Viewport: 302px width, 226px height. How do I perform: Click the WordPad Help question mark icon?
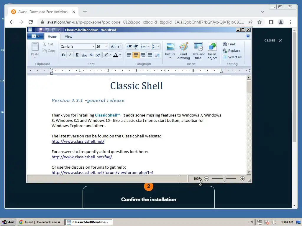click(x=248, y=36)
